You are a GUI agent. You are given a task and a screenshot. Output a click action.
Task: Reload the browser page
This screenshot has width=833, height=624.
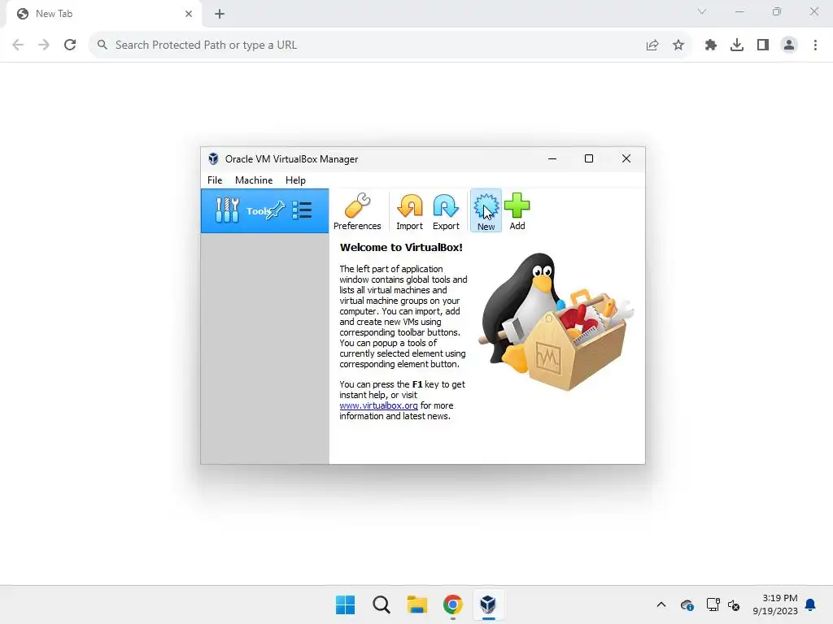70,45
